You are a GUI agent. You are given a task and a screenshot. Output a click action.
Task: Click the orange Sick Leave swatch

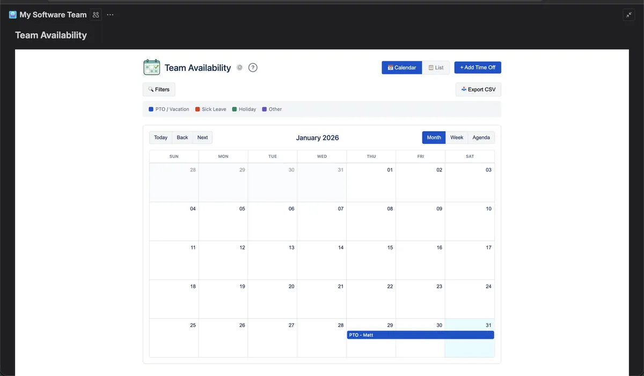pos(197,109)
